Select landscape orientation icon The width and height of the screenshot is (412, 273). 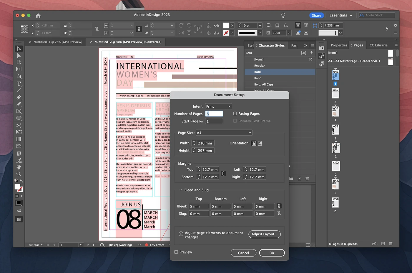click(260, 143)
